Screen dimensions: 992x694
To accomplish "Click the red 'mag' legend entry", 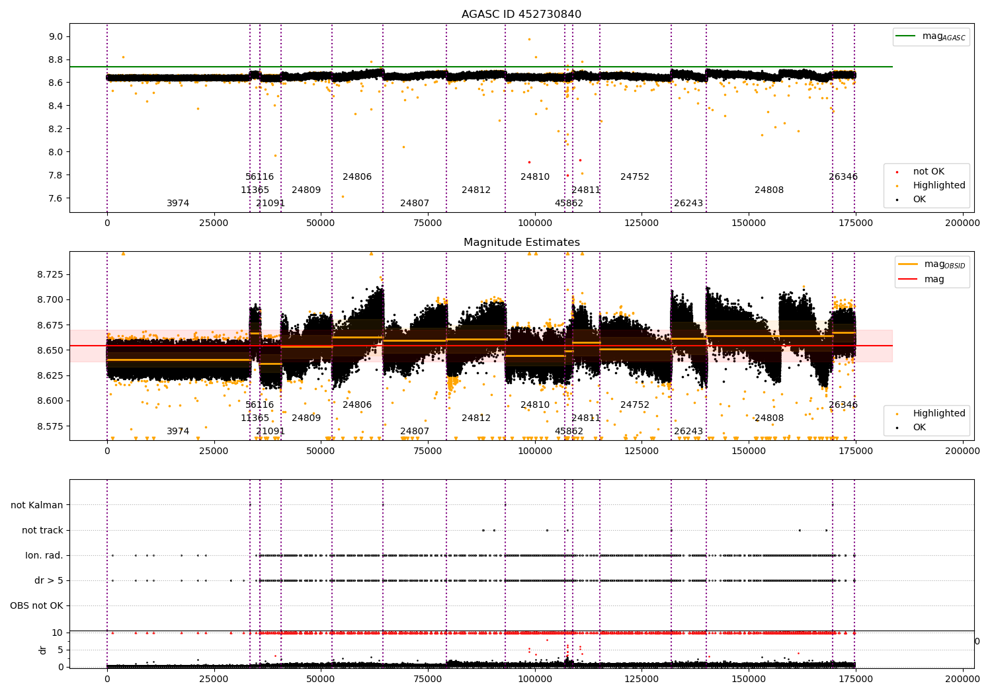I will [x=922, y=279].
